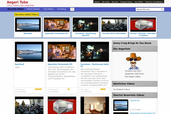
Task: Open the Terms & Conditions page
Action: [154, 2]
